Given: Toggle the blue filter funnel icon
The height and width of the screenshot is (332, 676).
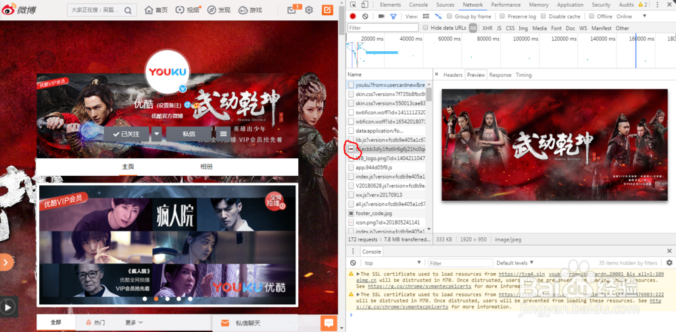Looking at the screenshot, I should (x=393, y=16).
